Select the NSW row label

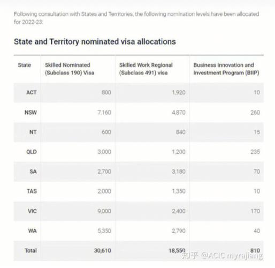pos(30,113)
